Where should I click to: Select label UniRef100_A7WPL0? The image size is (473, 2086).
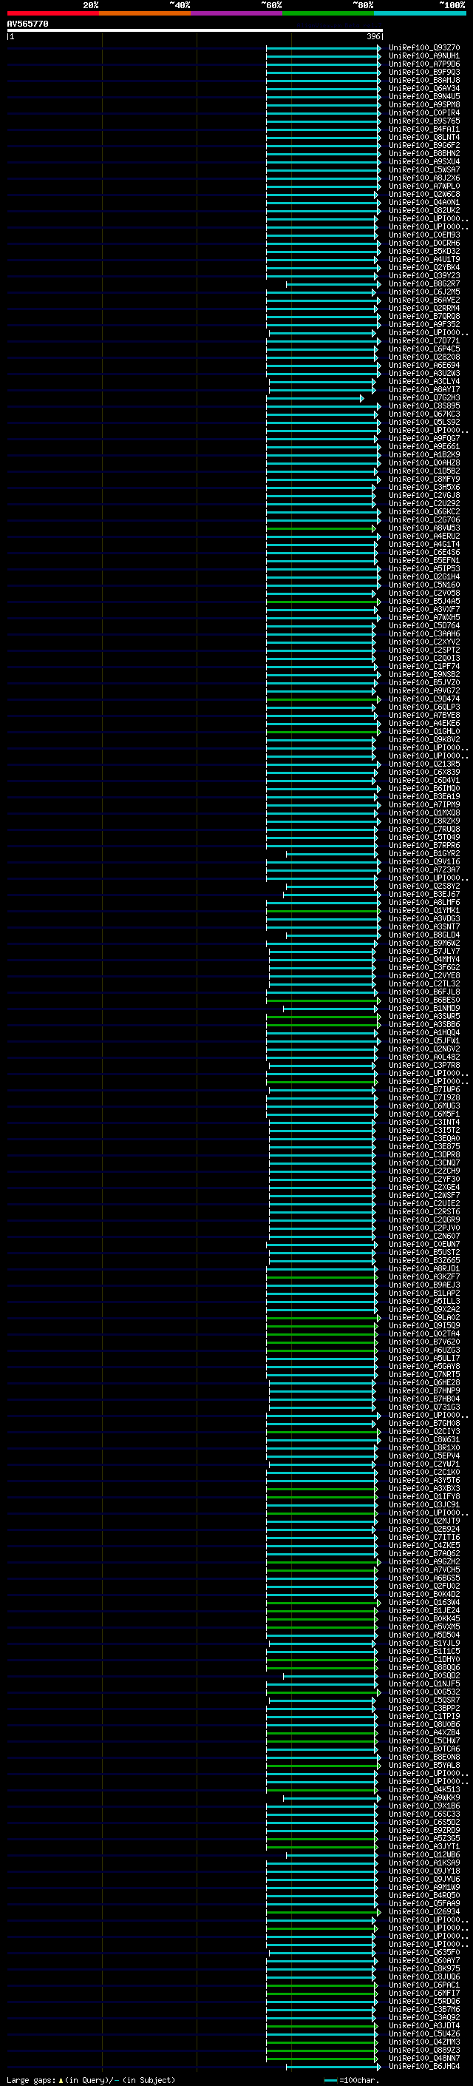424,186
